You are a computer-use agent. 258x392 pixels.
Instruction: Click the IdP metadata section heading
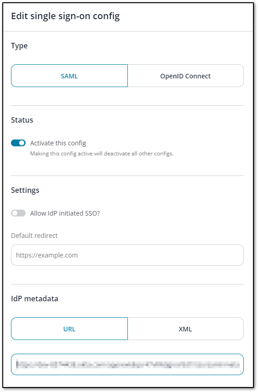(x=35, y=299)
